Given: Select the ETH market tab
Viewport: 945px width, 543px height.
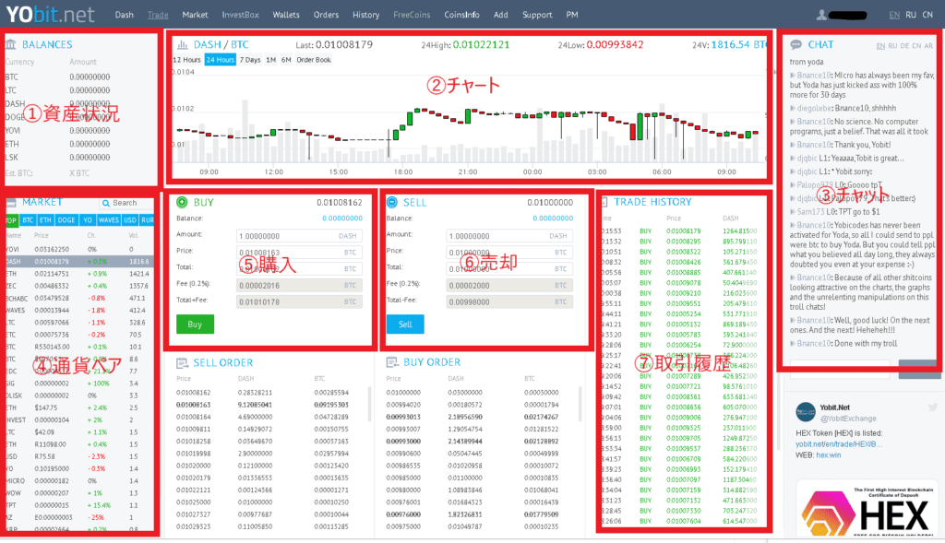Looking at the screenshot, I should click(x=45, y=220).
